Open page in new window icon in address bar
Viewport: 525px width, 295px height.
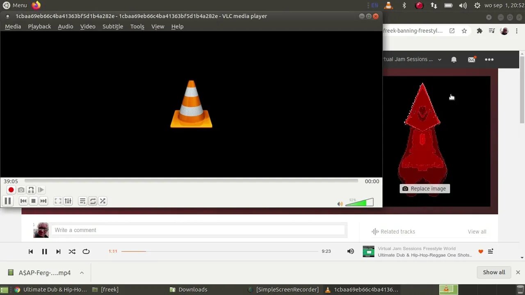coord(452,31)
